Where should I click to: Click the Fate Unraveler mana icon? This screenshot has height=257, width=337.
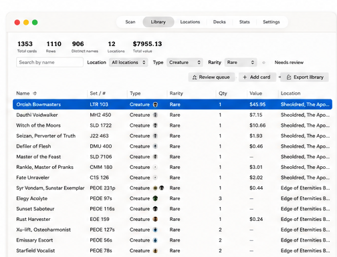pos(155,178)
